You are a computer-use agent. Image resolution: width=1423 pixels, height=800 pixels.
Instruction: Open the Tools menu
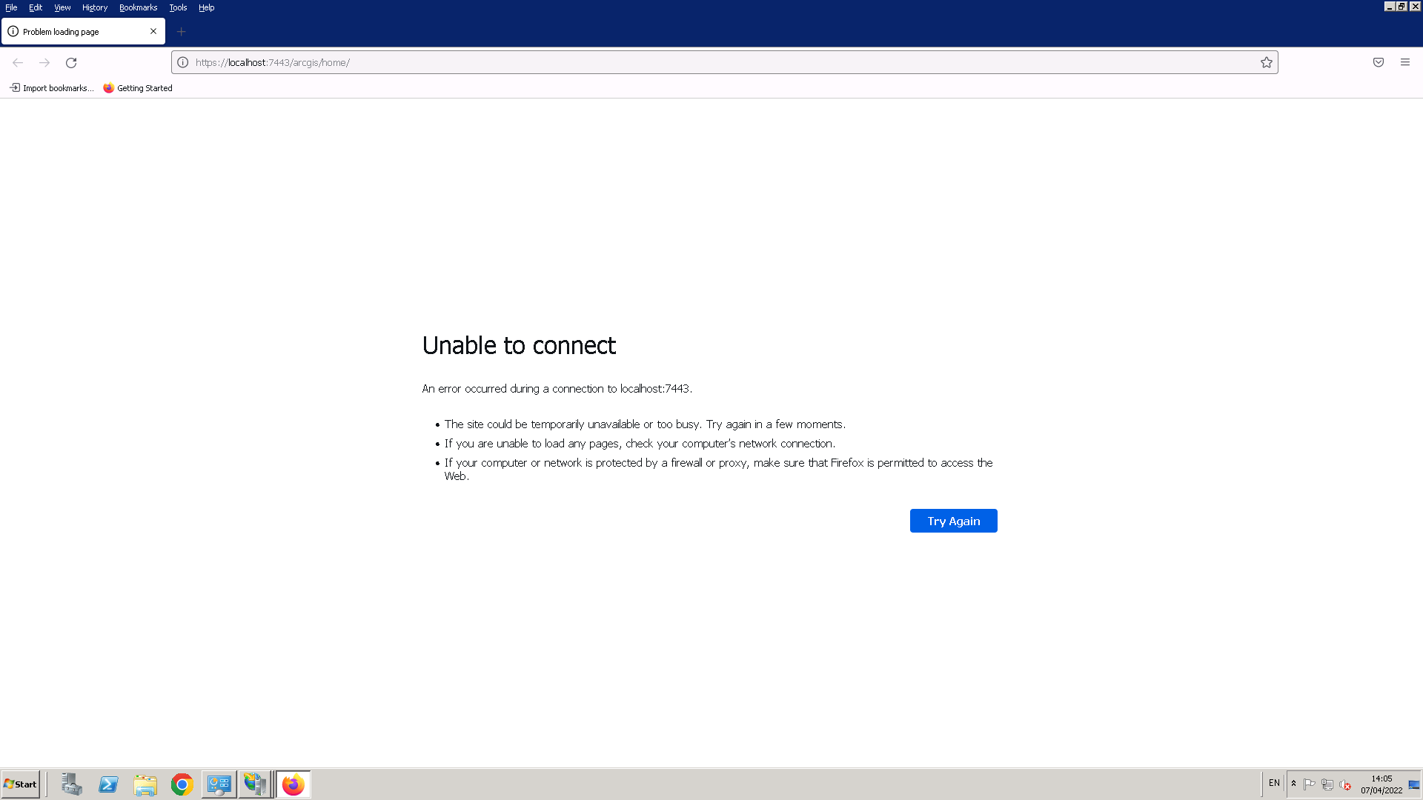[178, 7]
